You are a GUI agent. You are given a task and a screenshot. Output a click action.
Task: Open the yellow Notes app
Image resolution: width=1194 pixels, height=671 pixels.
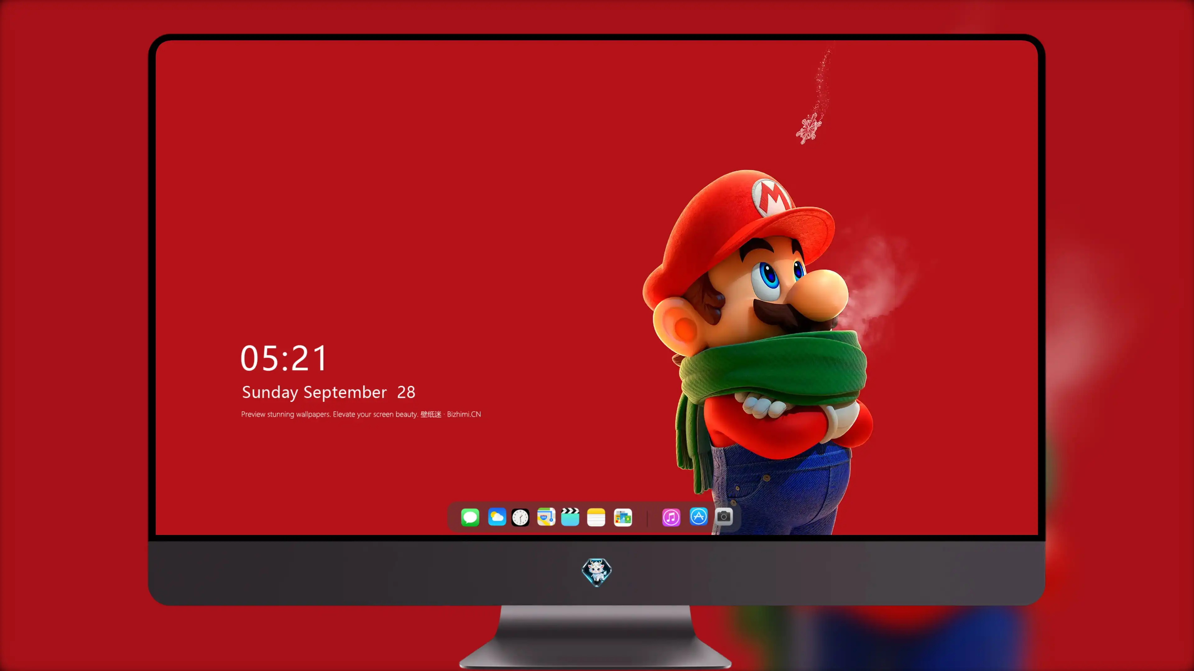596,517
